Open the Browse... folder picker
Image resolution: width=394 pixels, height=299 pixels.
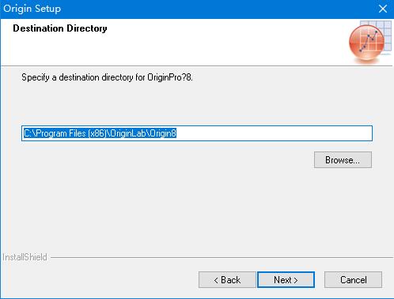[x=343, y=159]
